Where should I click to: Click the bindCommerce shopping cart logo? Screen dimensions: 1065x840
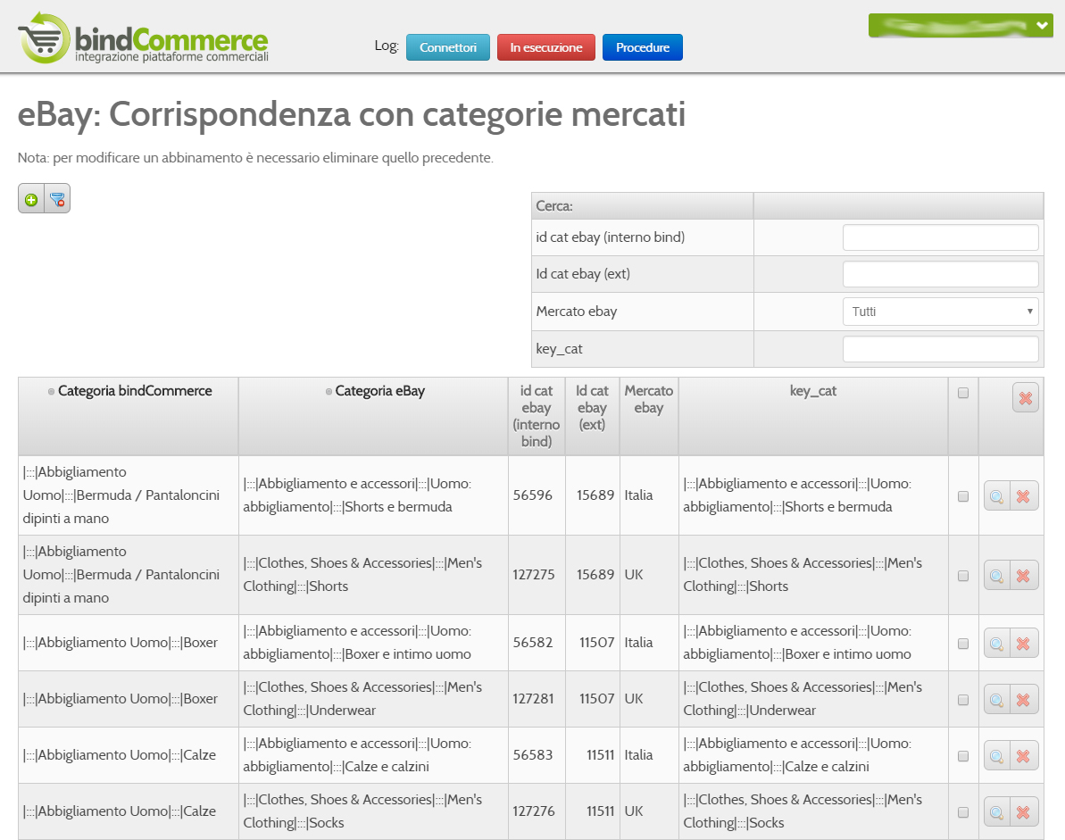[x=143, y=38]
